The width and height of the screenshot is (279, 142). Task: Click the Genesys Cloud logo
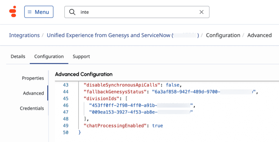pyautogui.click(x=13, y=12)
